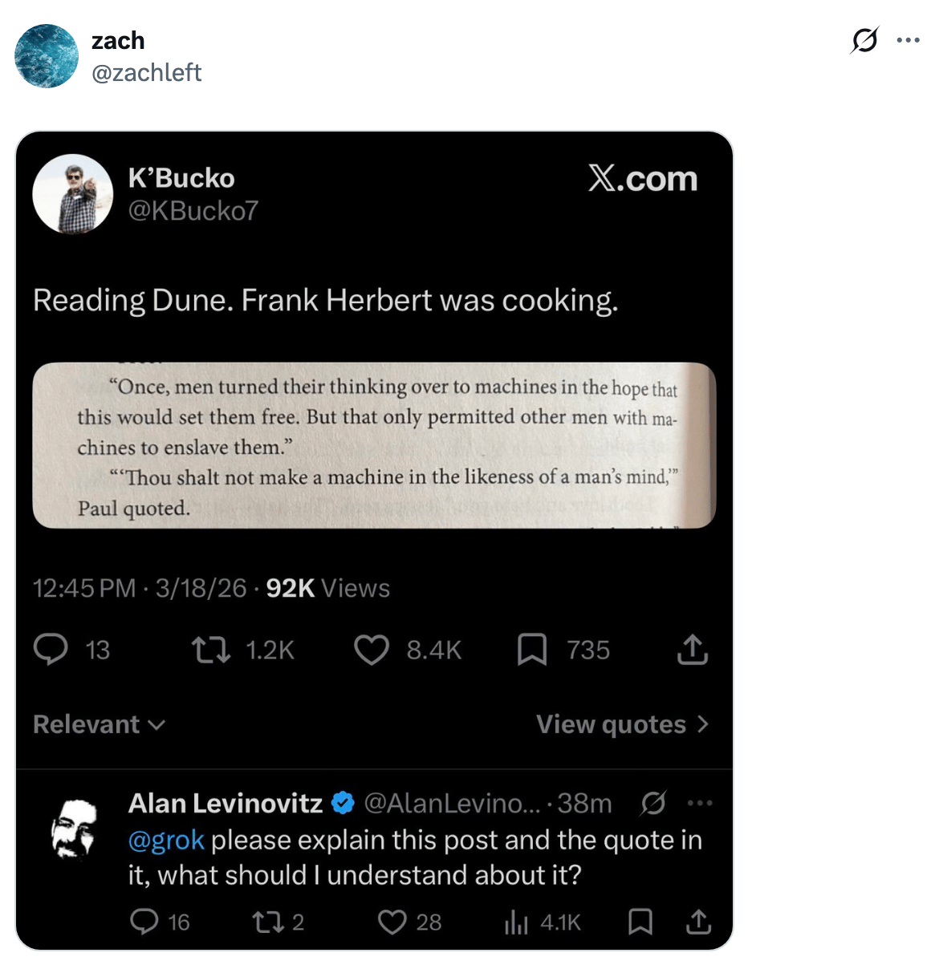
Task: Bookmark K'Bucko's post
Action: coord(531,650)
